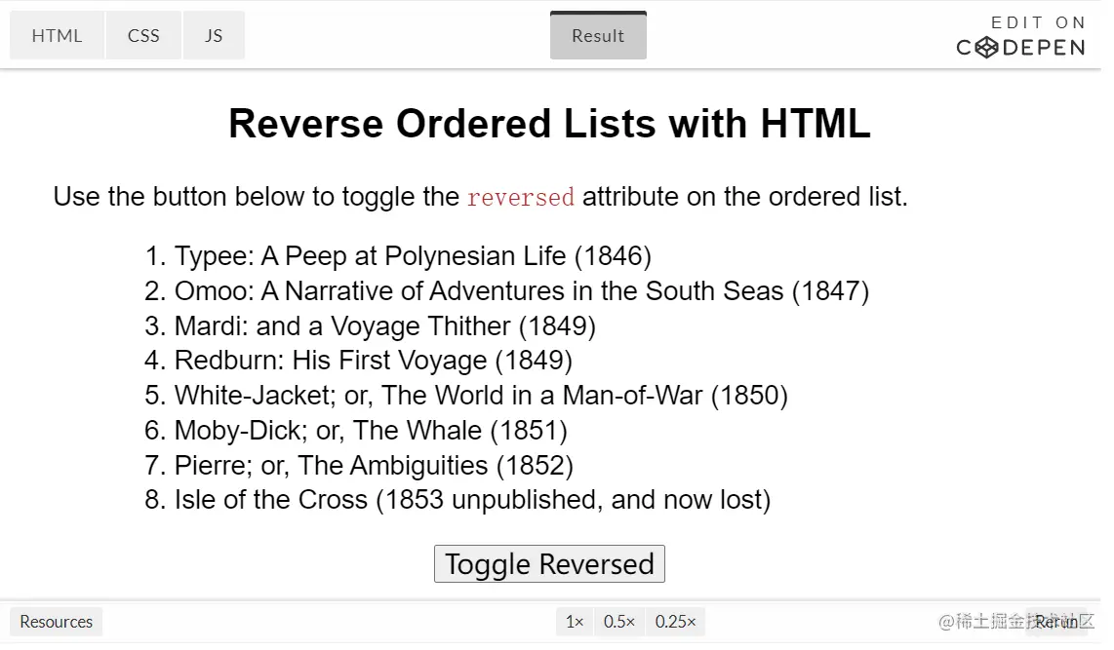
Task: Click the 'Isle of the Cross' list item
Action: 472,500
